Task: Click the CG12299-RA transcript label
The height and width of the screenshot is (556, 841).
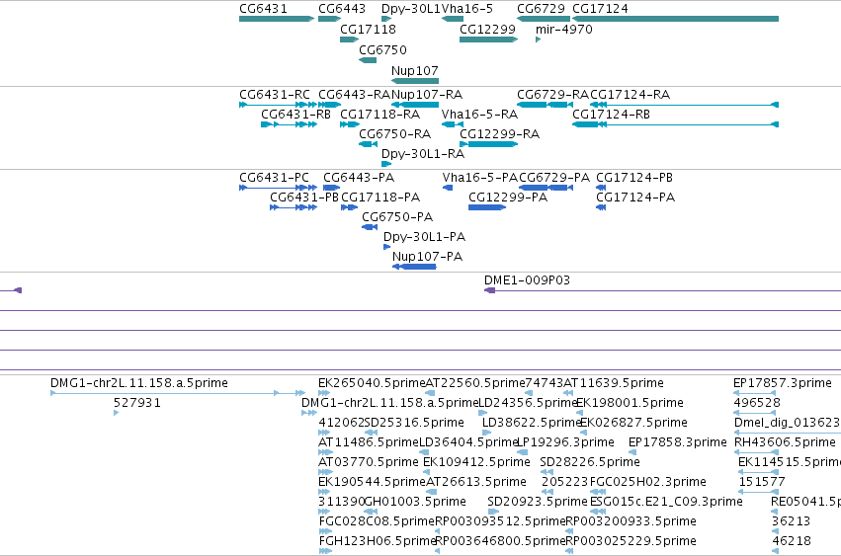Action: pos(499,134)
